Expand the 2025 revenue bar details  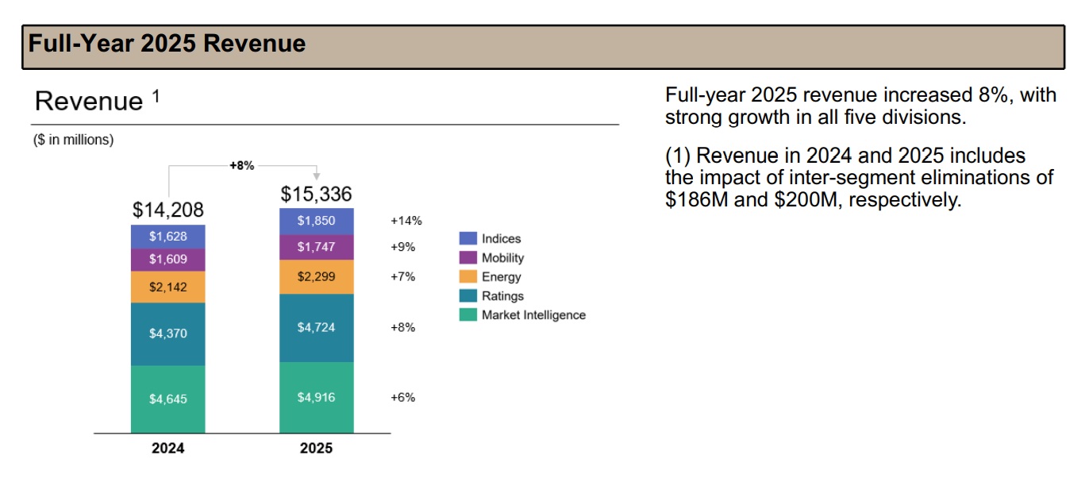[317, 318]
